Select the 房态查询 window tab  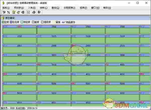click(9, 18)
